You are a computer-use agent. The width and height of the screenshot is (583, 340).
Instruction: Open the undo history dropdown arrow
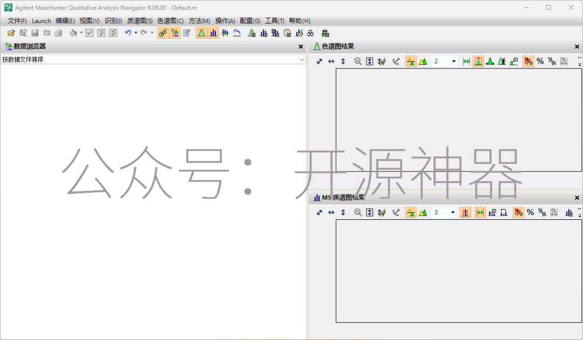click(135, 33)
